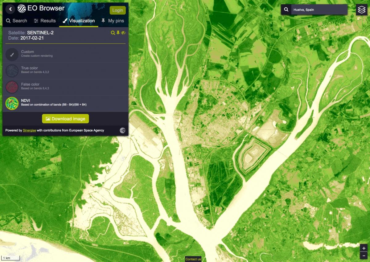Click the ESA logo at panel bottom
This screenshot has width=370, height=262.
(x=123, y=130)
